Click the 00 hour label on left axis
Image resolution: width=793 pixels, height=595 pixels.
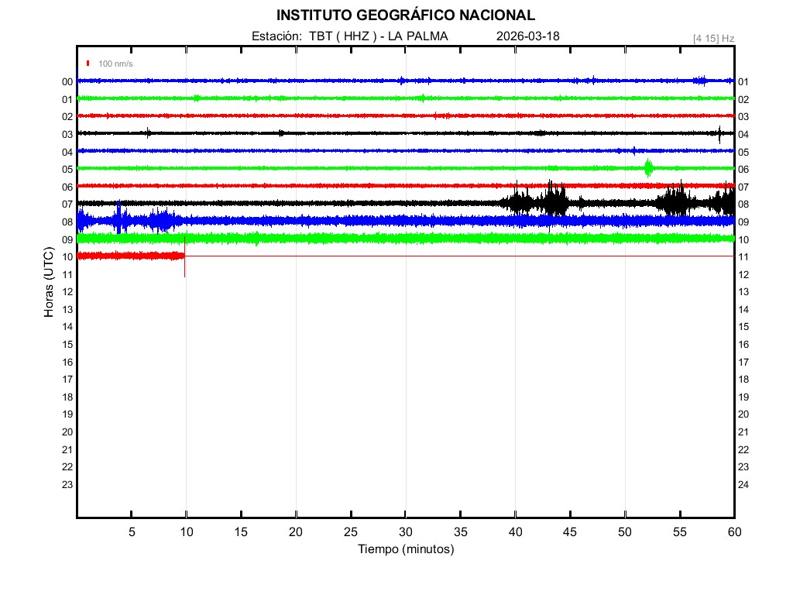click(67, 81)
